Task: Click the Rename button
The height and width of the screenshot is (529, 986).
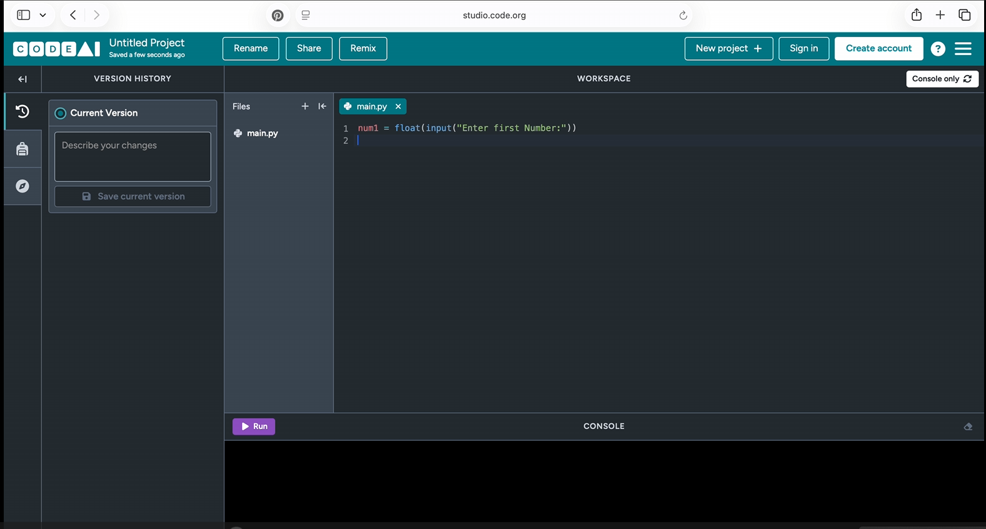Action: (251, 48)
